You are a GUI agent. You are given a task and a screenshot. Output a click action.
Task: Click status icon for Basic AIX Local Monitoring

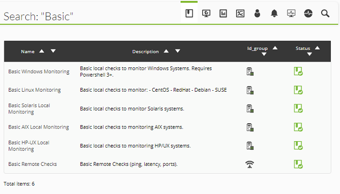pos(298,127)
